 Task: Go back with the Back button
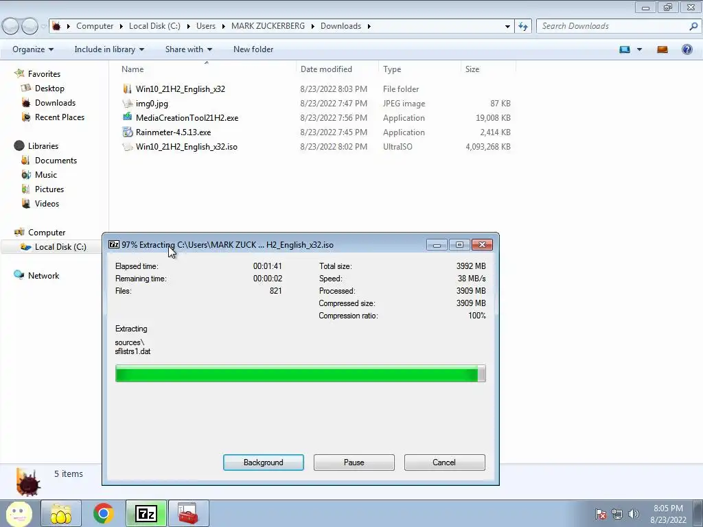pyautogui.click(x=10, y=26)
